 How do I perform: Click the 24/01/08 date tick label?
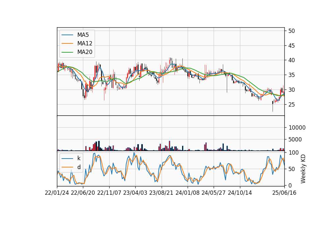pos(187,193)
